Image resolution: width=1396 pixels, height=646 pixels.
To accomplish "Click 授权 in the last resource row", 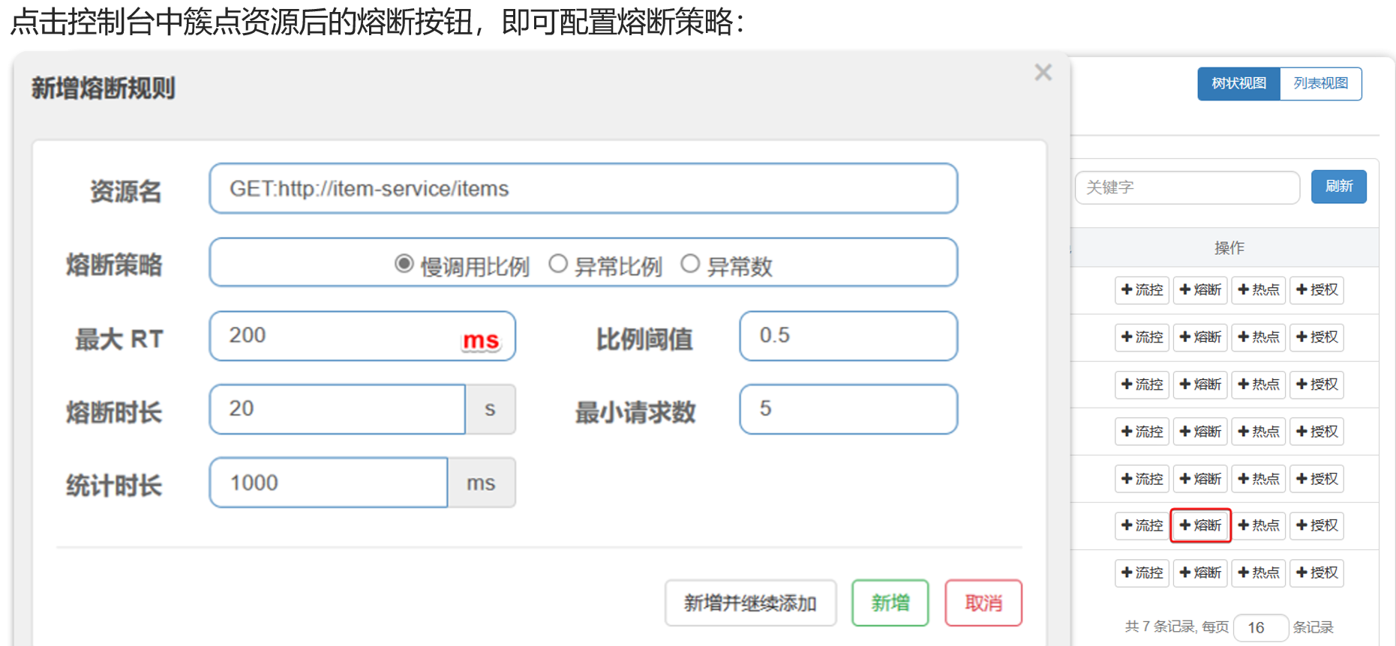I will pos(1316,573).
